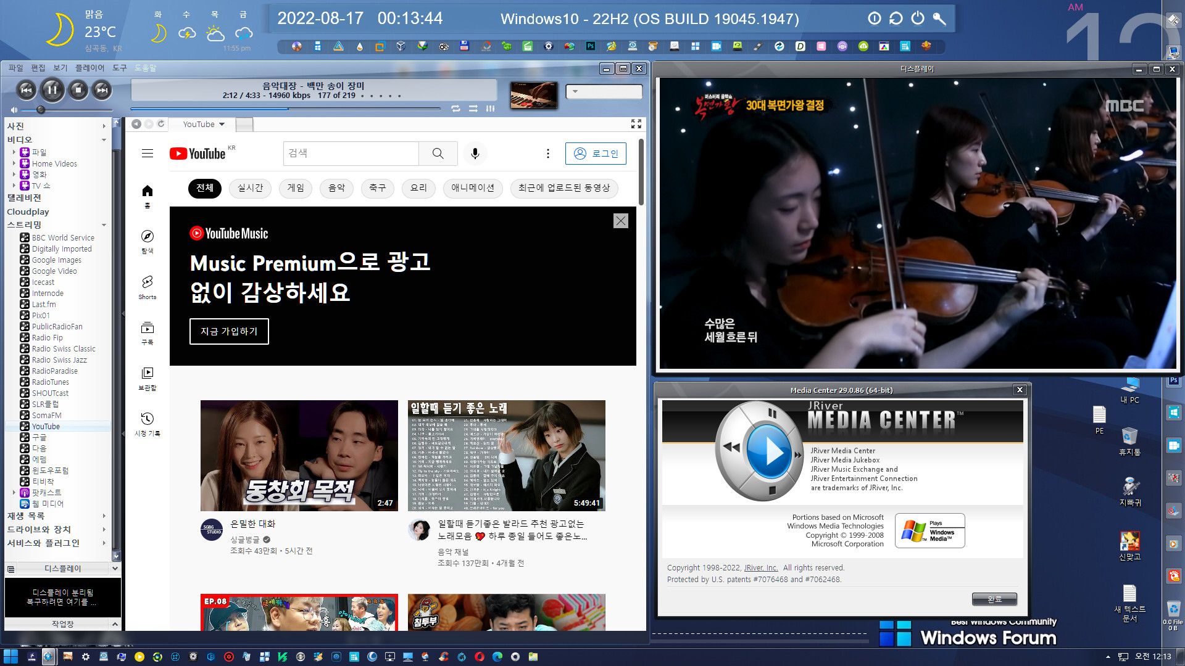
Task: Open the Photoshop icon in top launcher
Action: pyautogui.click(x=591, y=46)
